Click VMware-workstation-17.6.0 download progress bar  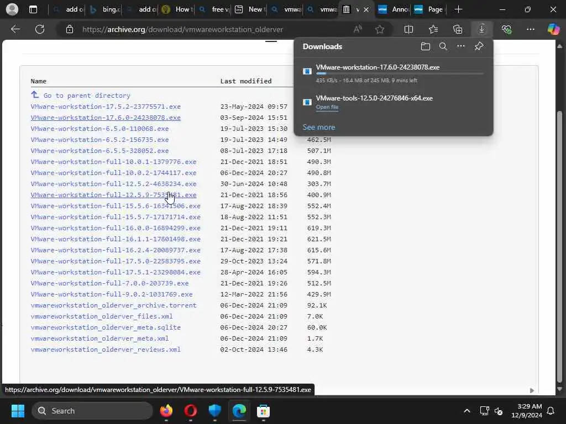(400, 73)
